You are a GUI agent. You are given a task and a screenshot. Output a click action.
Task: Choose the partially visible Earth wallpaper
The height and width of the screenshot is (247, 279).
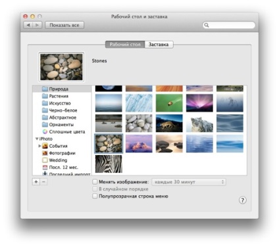point(109,89)
